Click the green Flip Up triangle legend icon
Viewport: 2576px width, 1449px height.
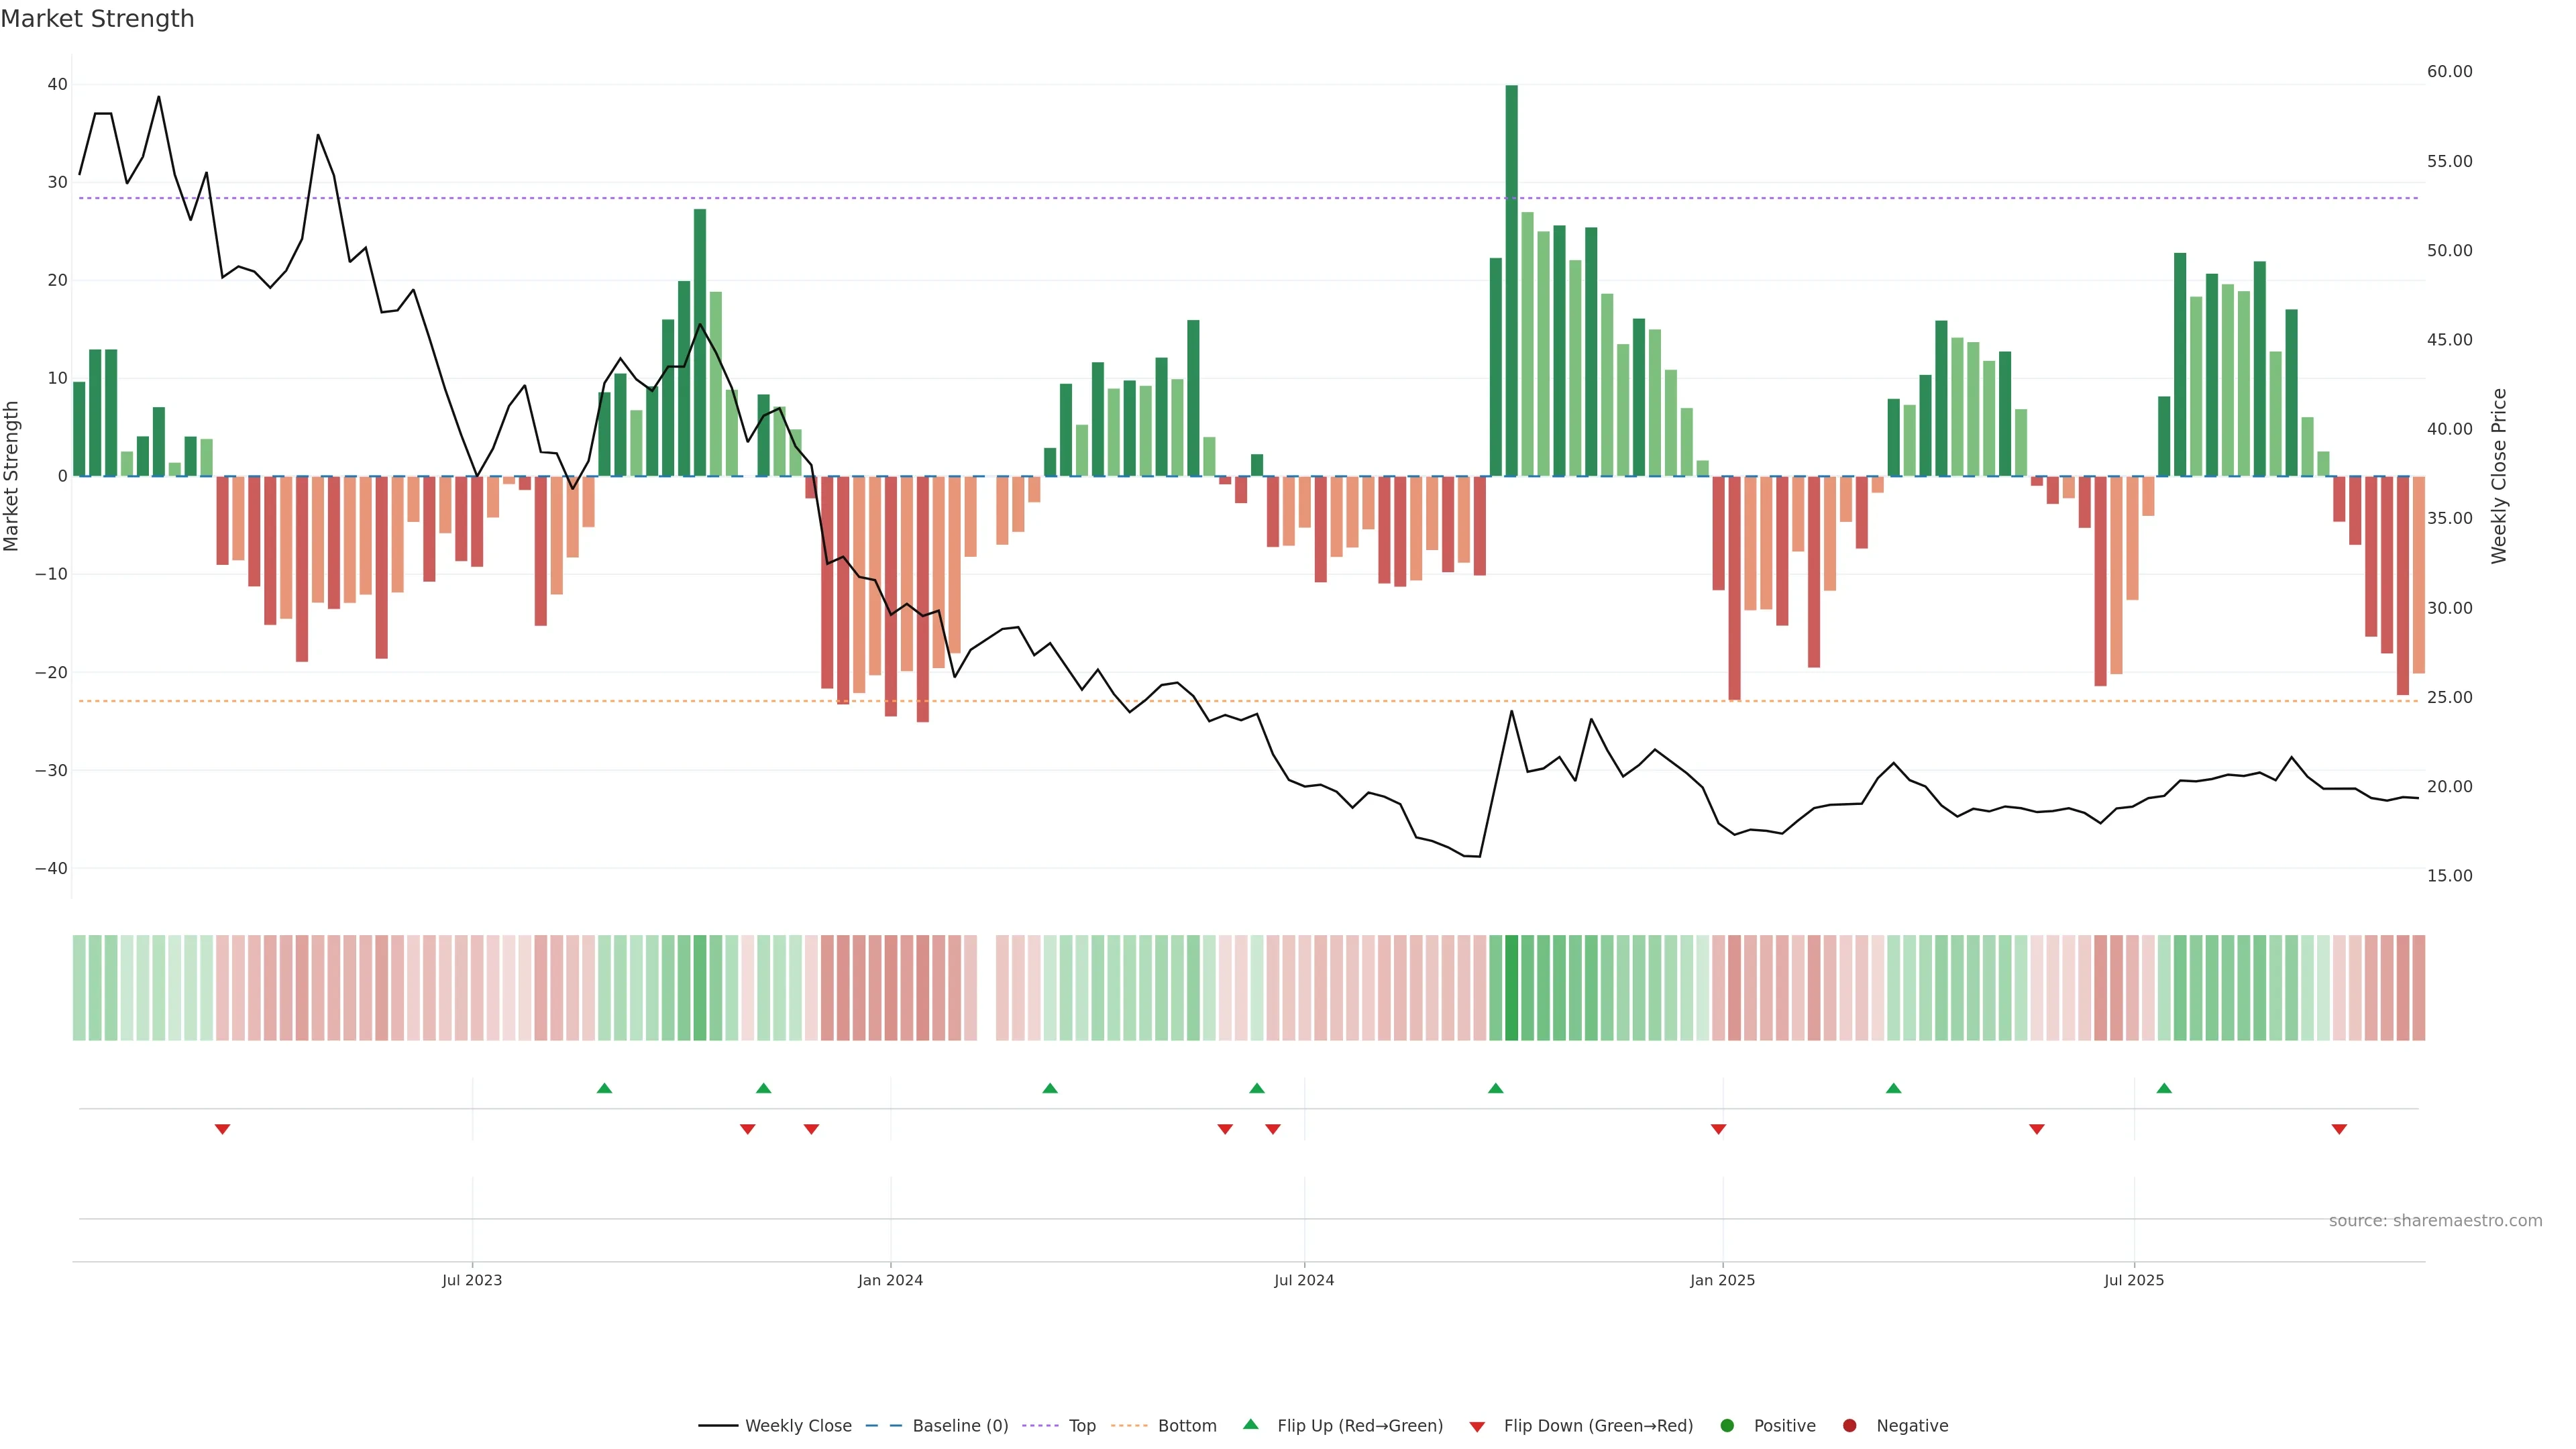pyautogui.click(x=1250, y=1424)
